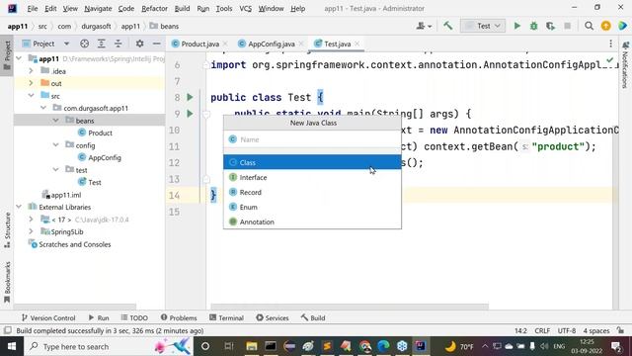Image resolution: width=632 pixels, height=356 pixels.
Task: Collapse the config package node
Action: click(55, 145)
